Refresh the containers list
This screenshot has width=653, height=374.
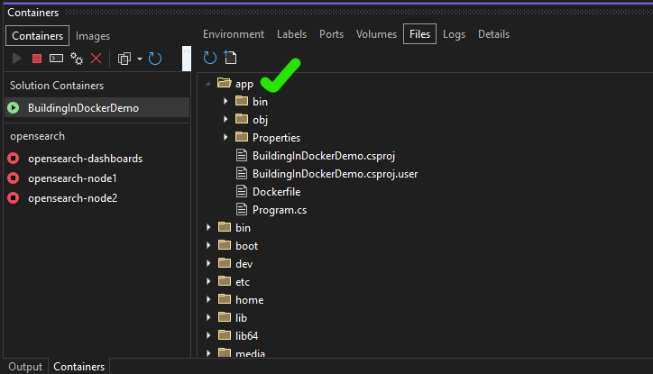coord(155,59)
